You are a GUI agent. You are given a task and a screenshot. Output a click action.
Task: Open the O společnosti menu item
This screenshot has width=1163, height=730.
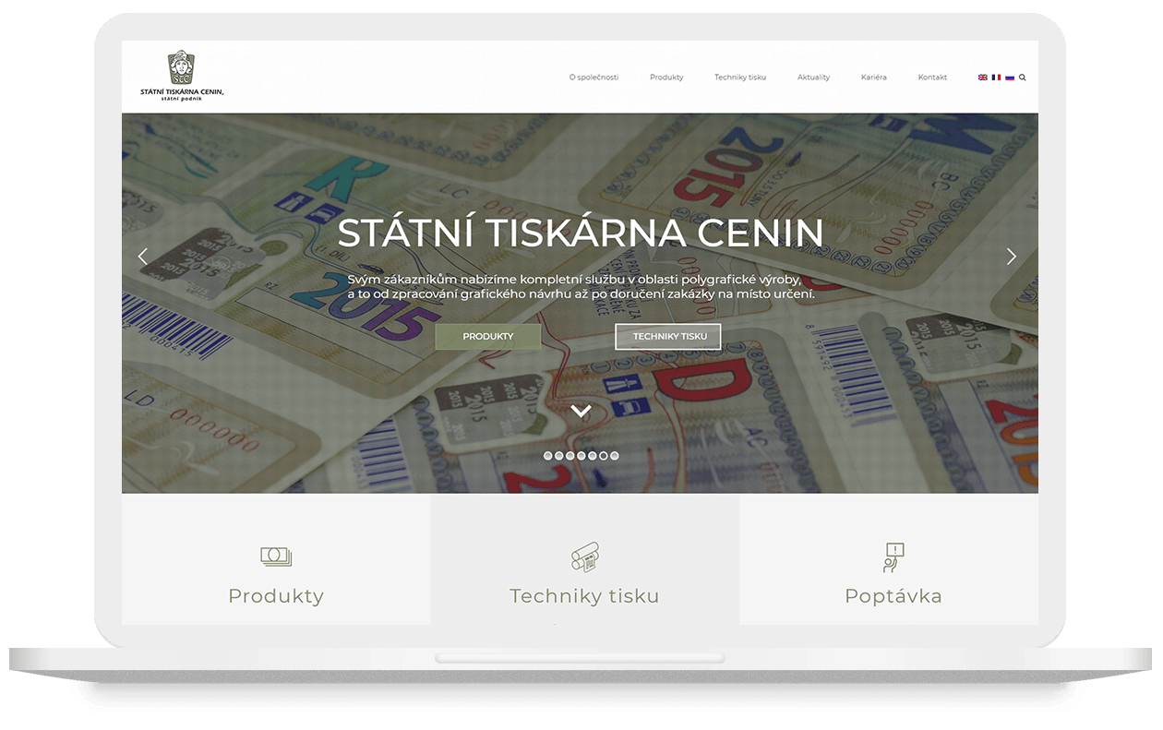[x=593, y=78]
